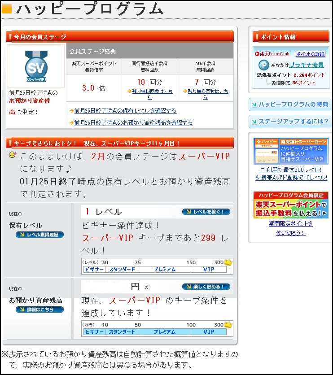Click スタンダード segment on asset gauge
Screen dimensions: 333x375
[x=122, y=331]
